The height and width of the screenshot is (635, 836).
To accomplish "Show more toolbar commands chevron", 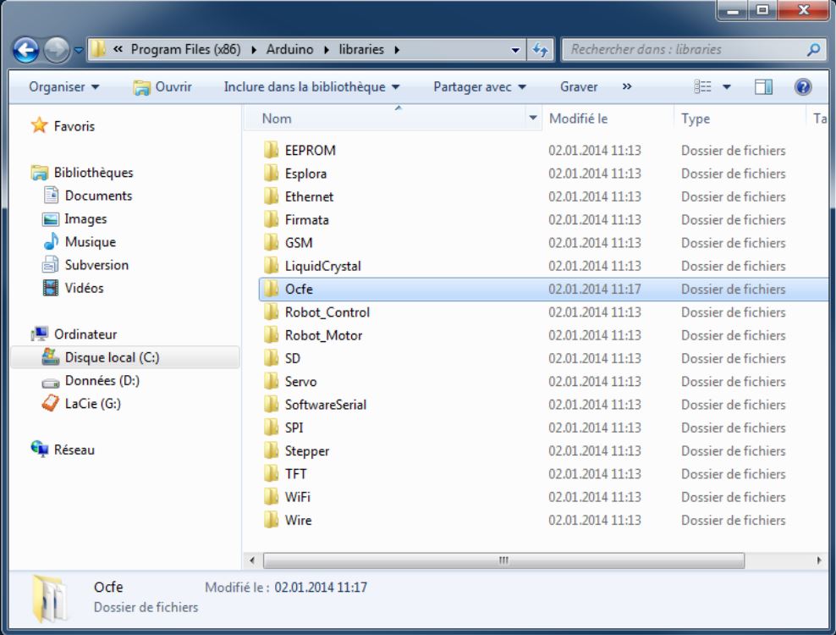I will [627, 86].
